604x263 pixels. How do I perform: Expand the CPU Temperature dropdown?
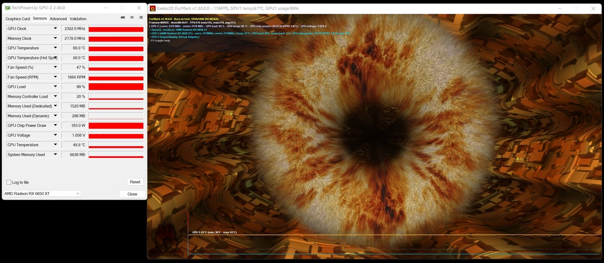point(55,145)
